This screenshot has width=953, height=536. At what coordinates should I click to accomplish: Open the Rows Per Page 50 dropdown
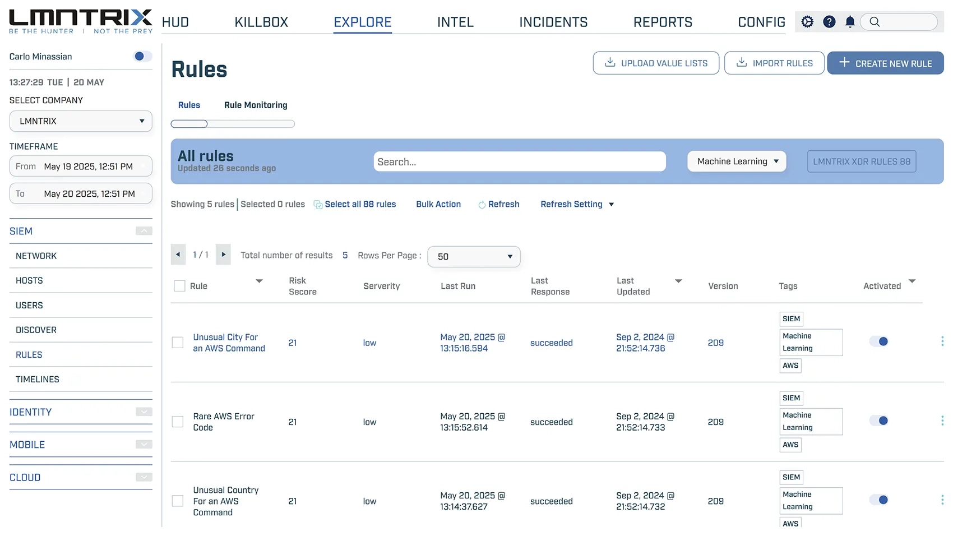click(474, 256)
